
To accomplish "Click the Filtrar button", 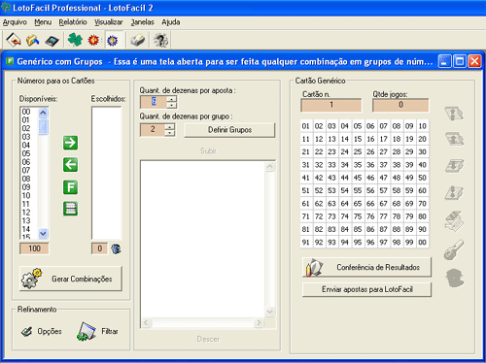I will (x=98, y=331).
